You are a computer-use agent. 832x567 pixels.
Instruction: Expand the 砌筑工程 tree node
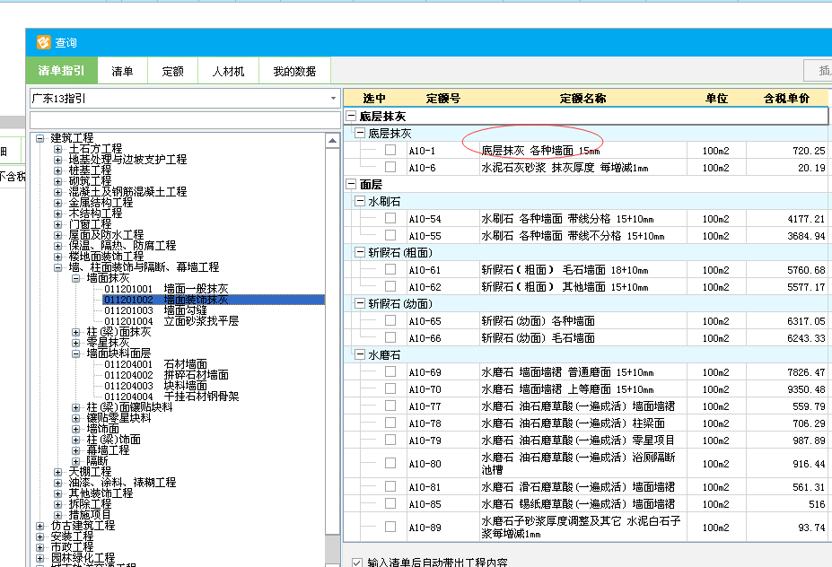[57, 181]
